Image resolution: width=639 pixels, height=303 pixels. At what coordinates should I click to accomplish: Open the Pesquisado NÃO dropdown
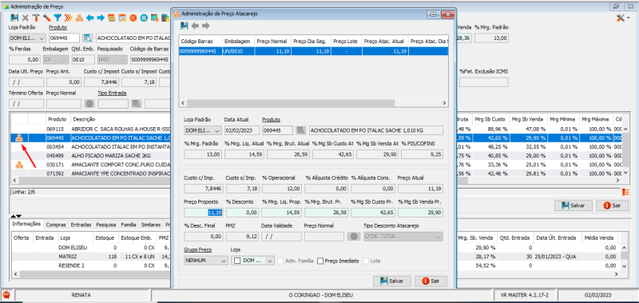pyautogui.click(x=112, y=59)
